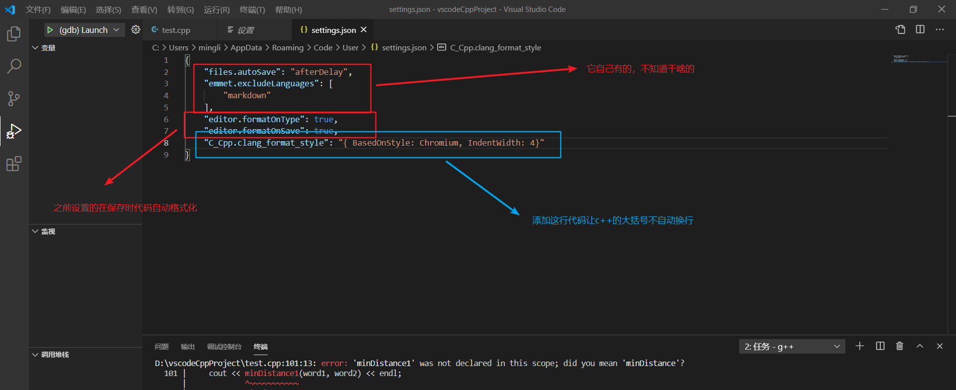Switch to the 输出 panel tab
This screenshot has height=390, width=956.
click(x=188, y=347)
